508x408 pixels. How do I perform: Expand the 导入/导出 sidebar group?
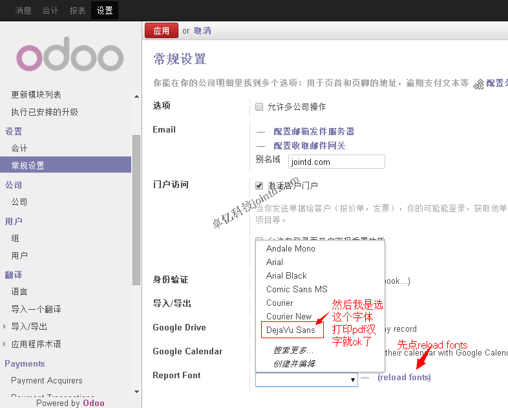tap(6, 327)
